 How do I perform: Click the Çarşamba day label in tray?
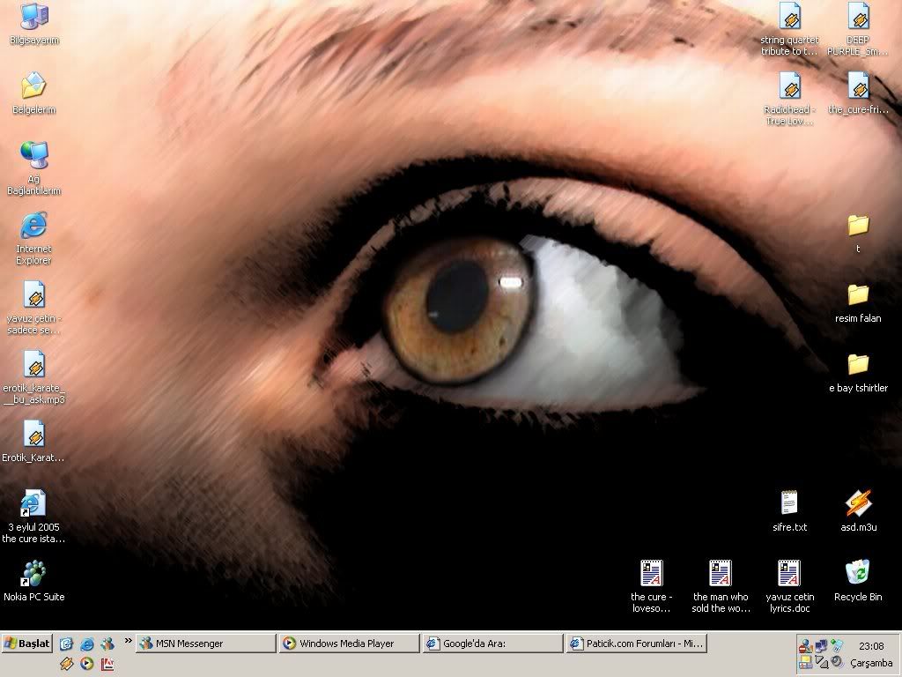coord(871,663)
